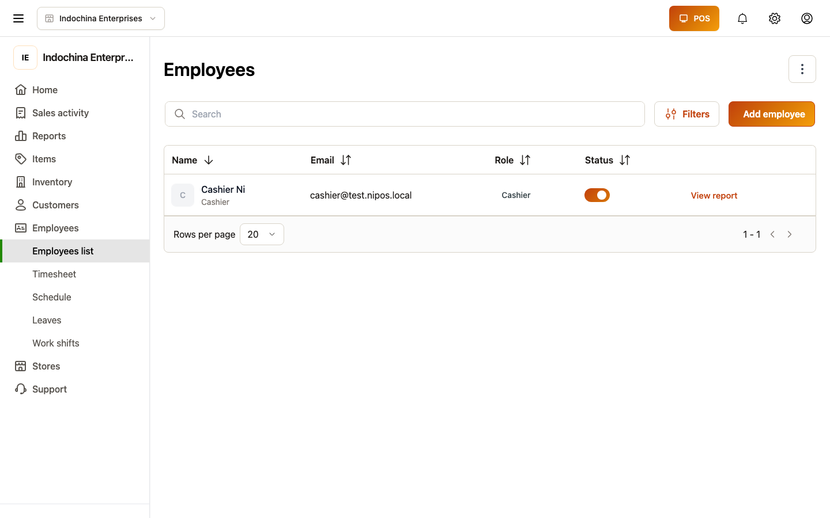Open the Filters button
This screenshot has width=830, height=518.
coord(686,114)
